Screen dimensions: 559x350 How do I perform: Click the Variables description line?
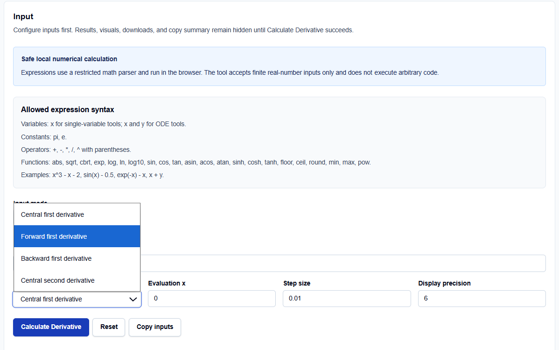tap(104, 124)
